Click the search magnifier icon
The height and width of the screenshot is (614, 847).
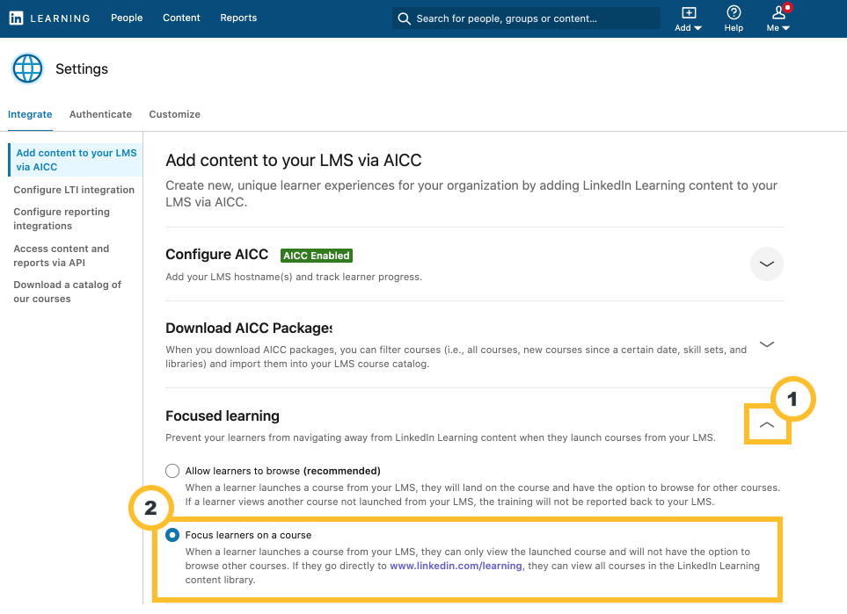[404, 18]
